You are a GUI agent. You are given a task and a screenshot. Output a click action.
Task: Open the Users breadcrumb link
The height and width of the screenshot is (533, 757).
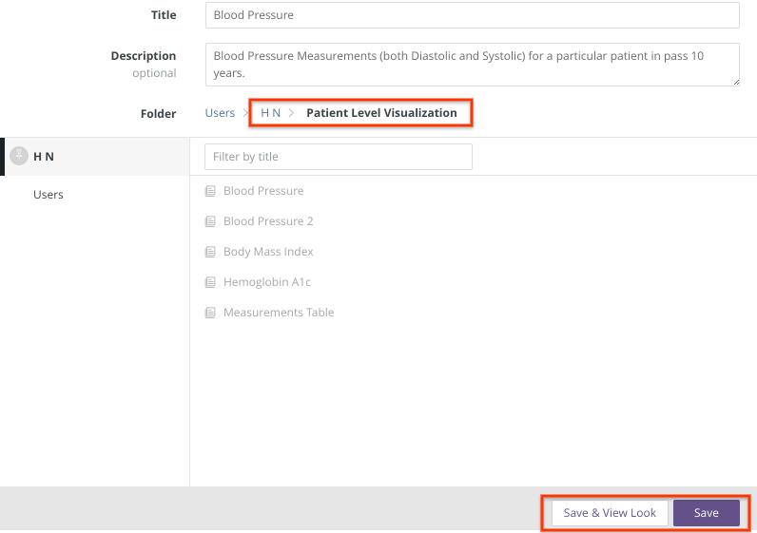tap(220, 113)
